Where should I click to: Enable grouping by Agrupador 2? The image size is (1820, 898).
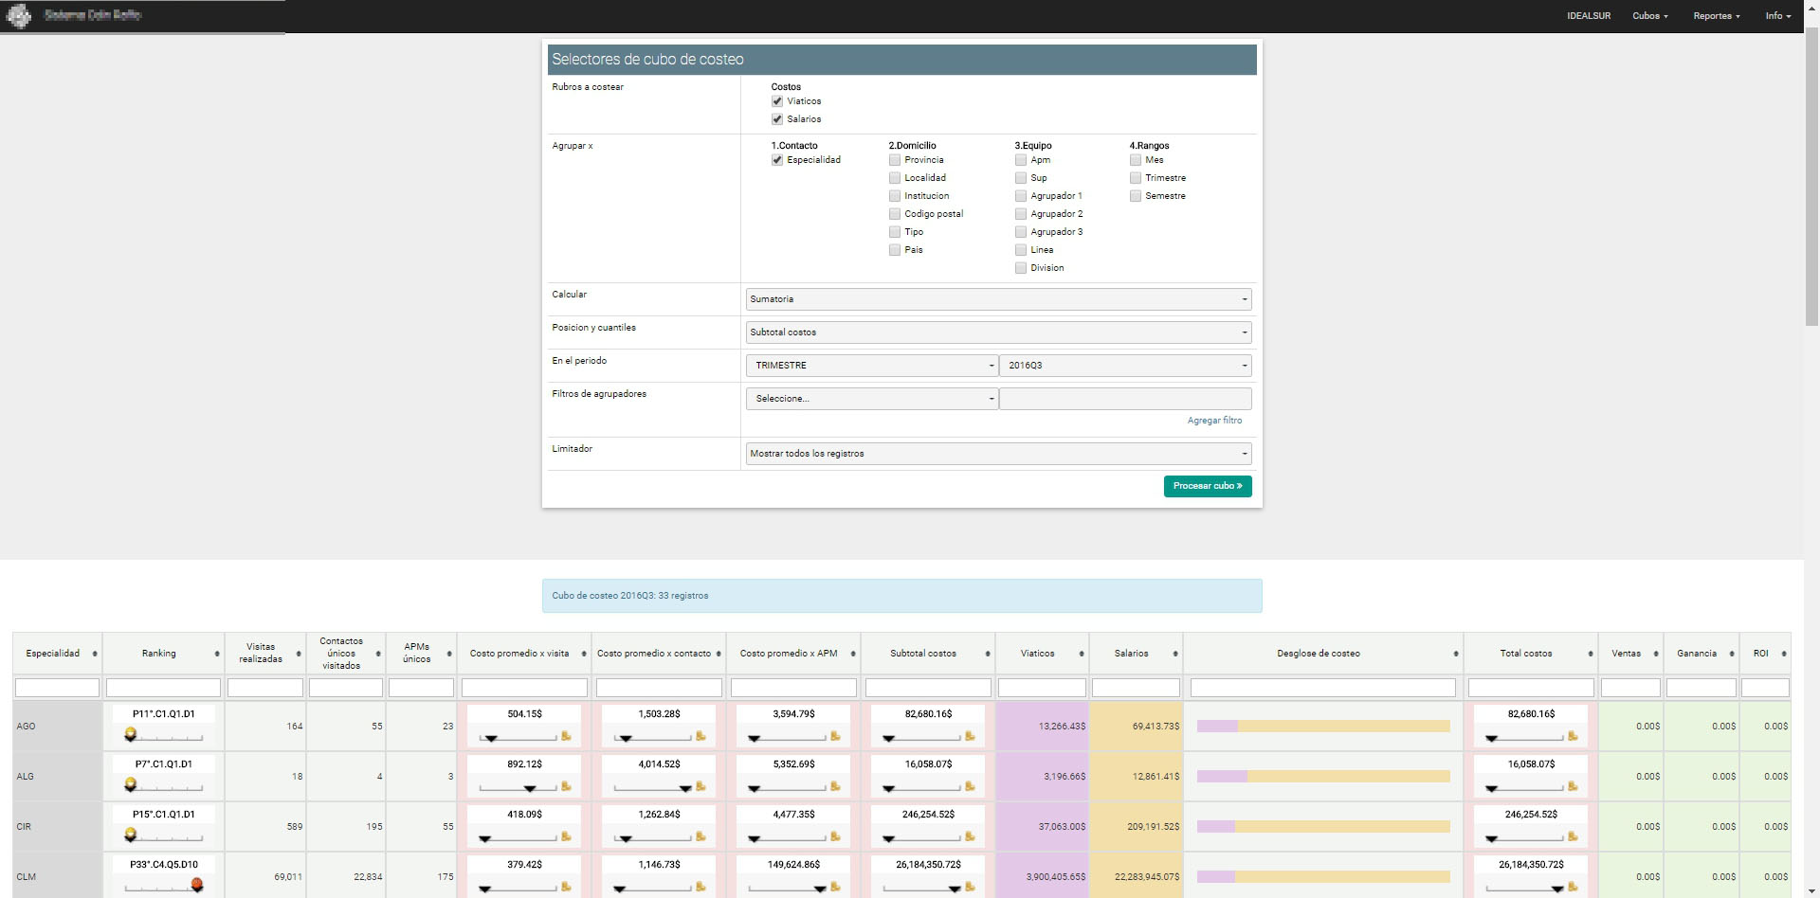(x=1021, y=214)
